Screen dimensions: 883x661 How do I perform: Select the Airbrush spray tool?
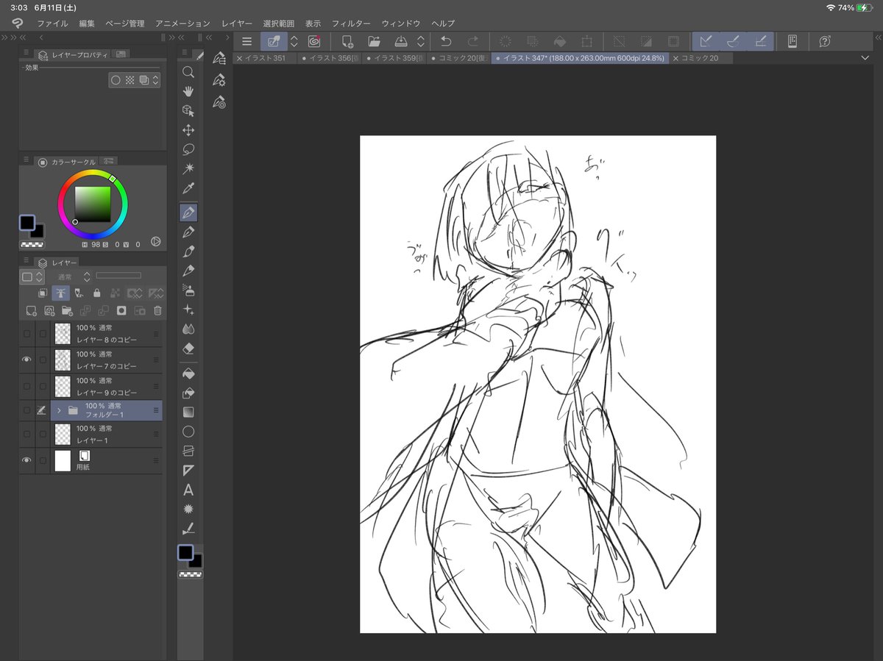188,290
